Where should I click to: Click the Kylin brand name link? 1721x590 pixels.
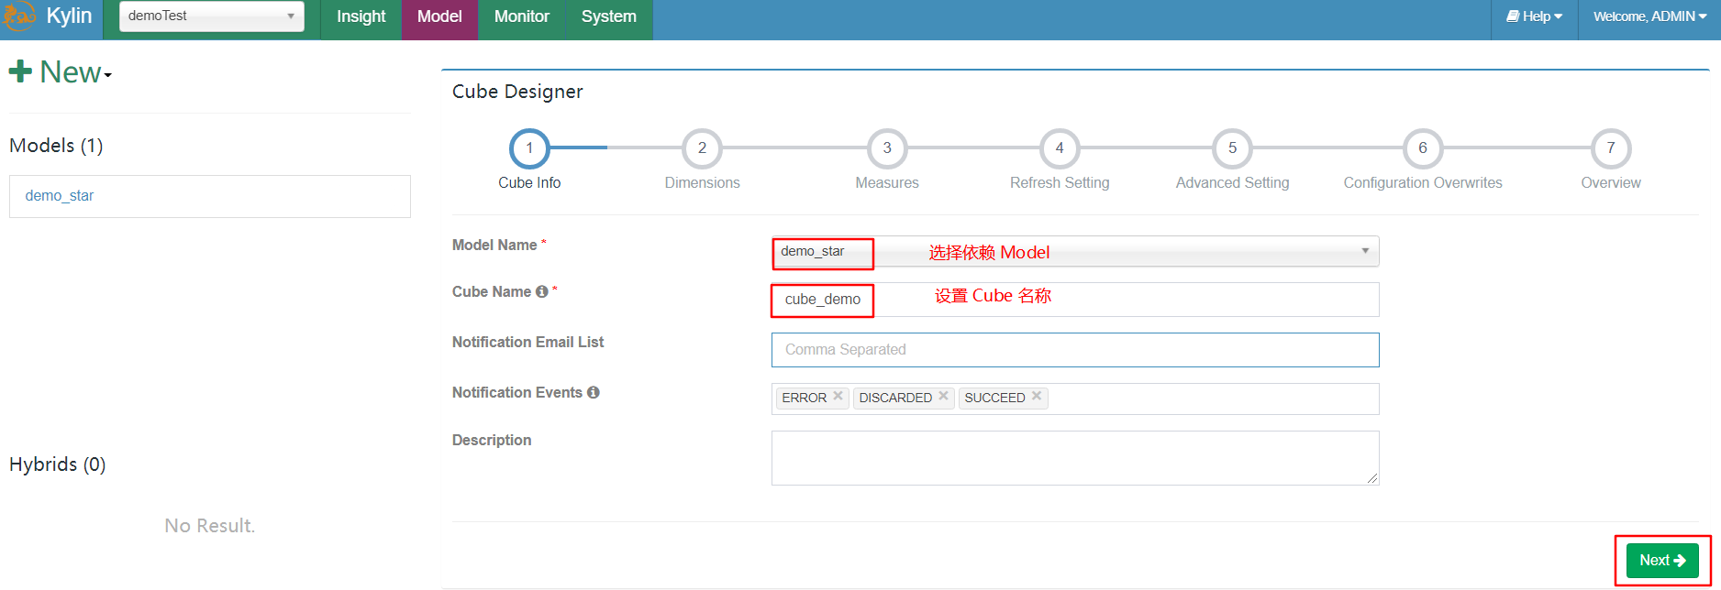tap(70, 16)
